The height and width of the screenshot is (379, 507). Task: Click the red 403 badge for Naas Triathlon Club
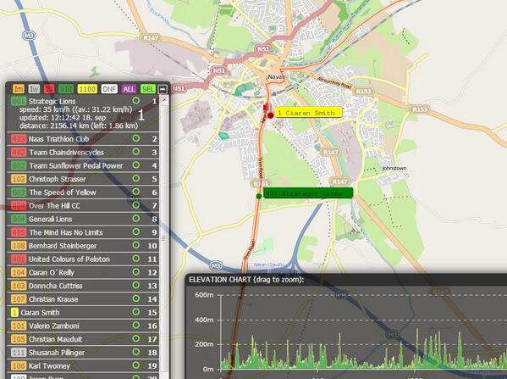tap(19, 139)
